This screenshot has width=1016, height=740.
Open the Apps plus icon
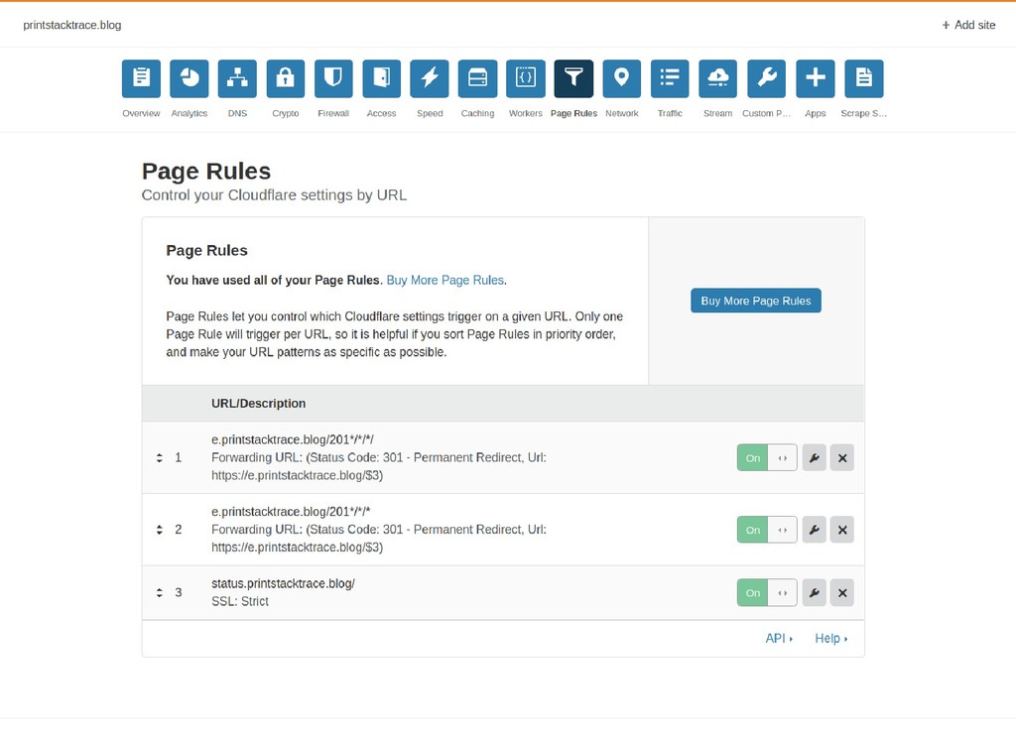(x=816, y=78)
